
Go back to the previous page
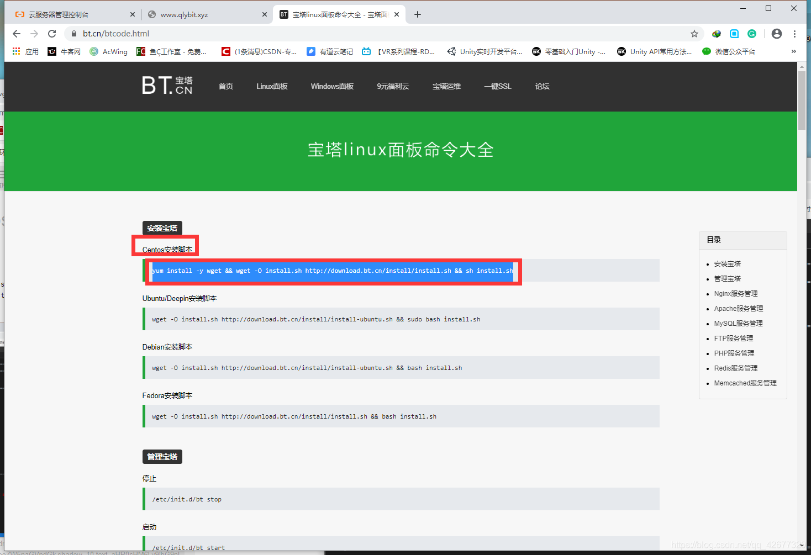[x=17, y=34]
